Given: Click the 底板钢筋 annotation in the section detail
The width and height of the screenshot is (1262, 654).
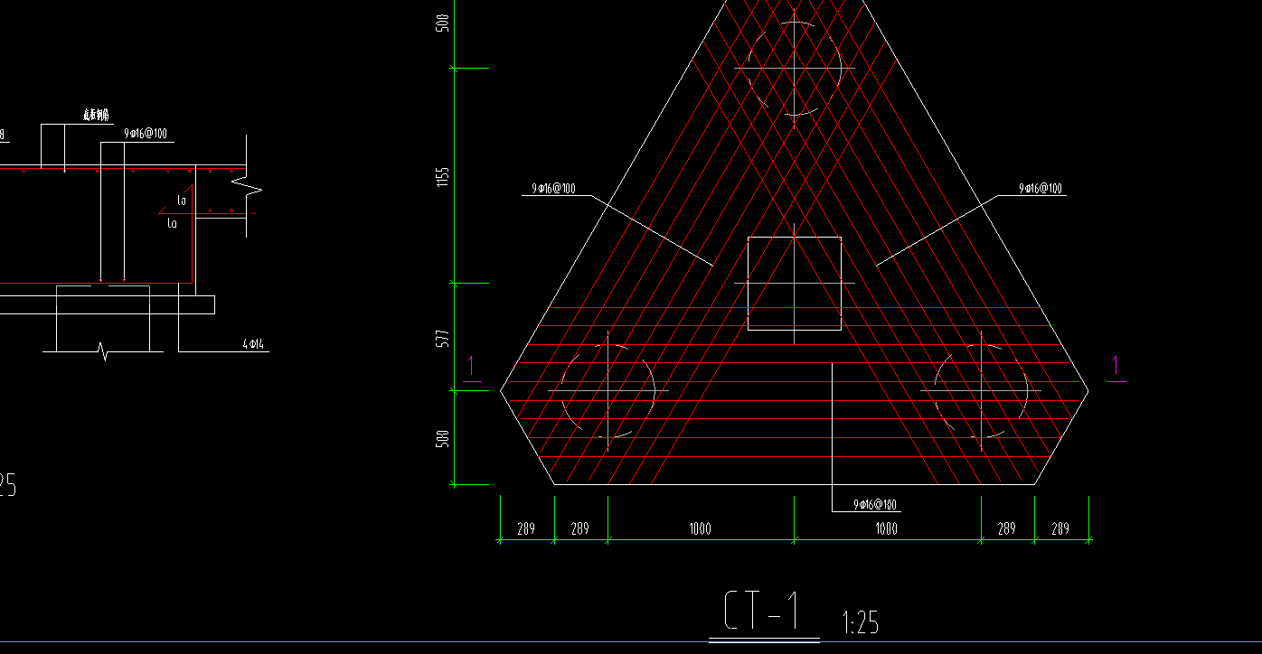Looking at the screenshot, I should (96, 115).
